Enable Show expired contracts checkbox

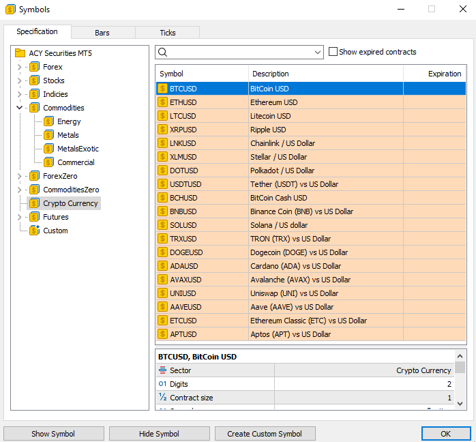(333, 52)
